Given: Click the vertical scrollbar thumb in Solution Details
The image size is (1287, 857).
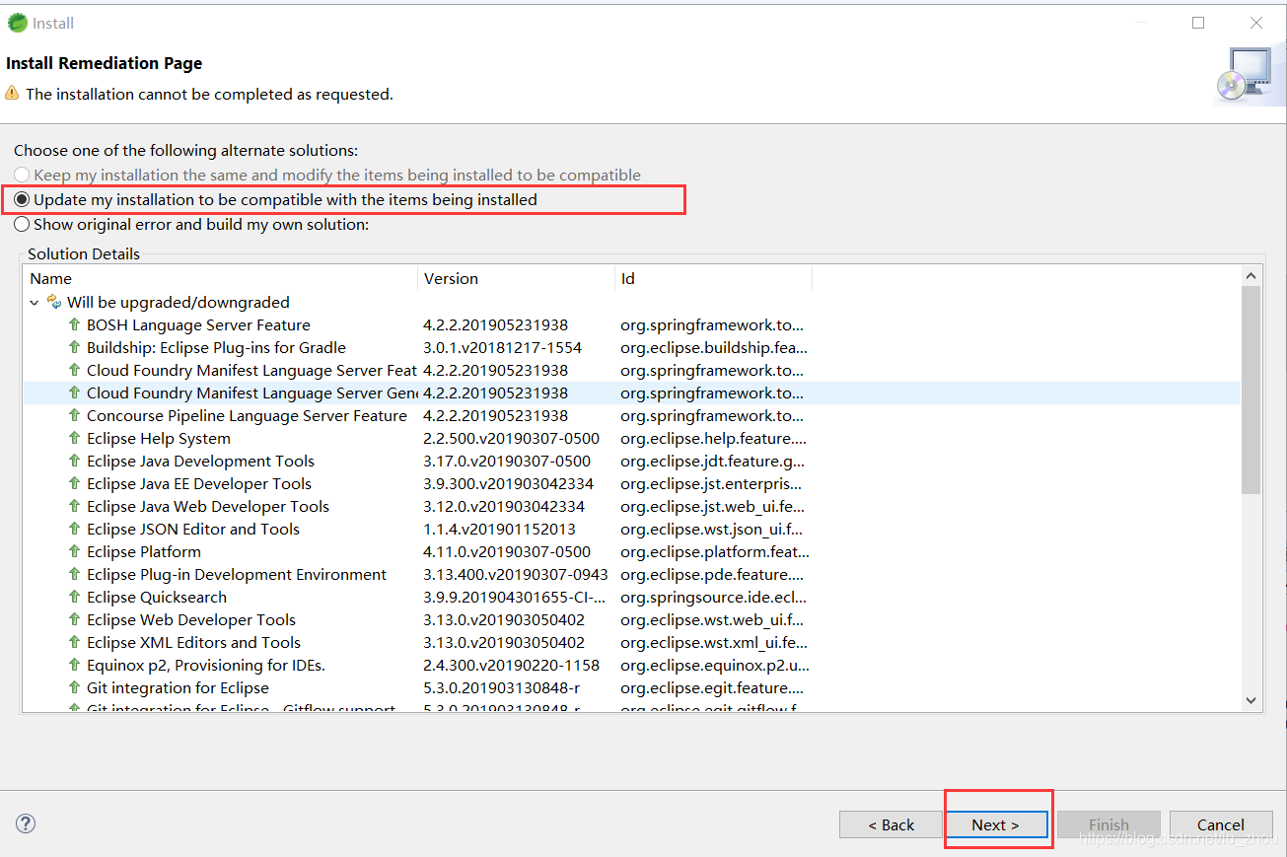Looking at the screenshot, I should coord(1251,390).
